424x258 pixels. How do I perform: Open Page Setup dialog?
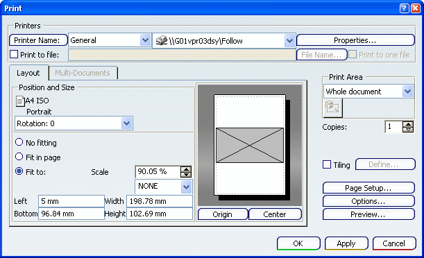point(368,188)
